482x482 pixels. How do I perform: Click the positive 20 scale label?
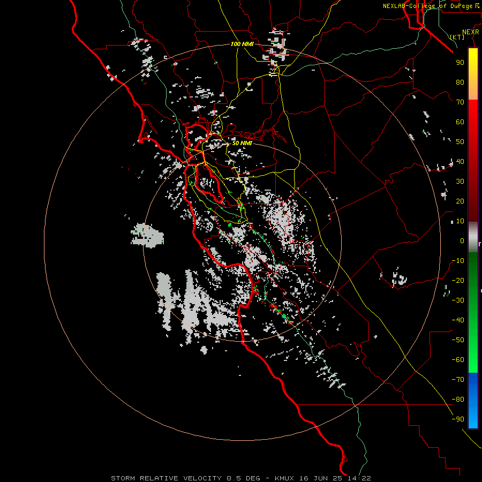[x=460, y=201]
